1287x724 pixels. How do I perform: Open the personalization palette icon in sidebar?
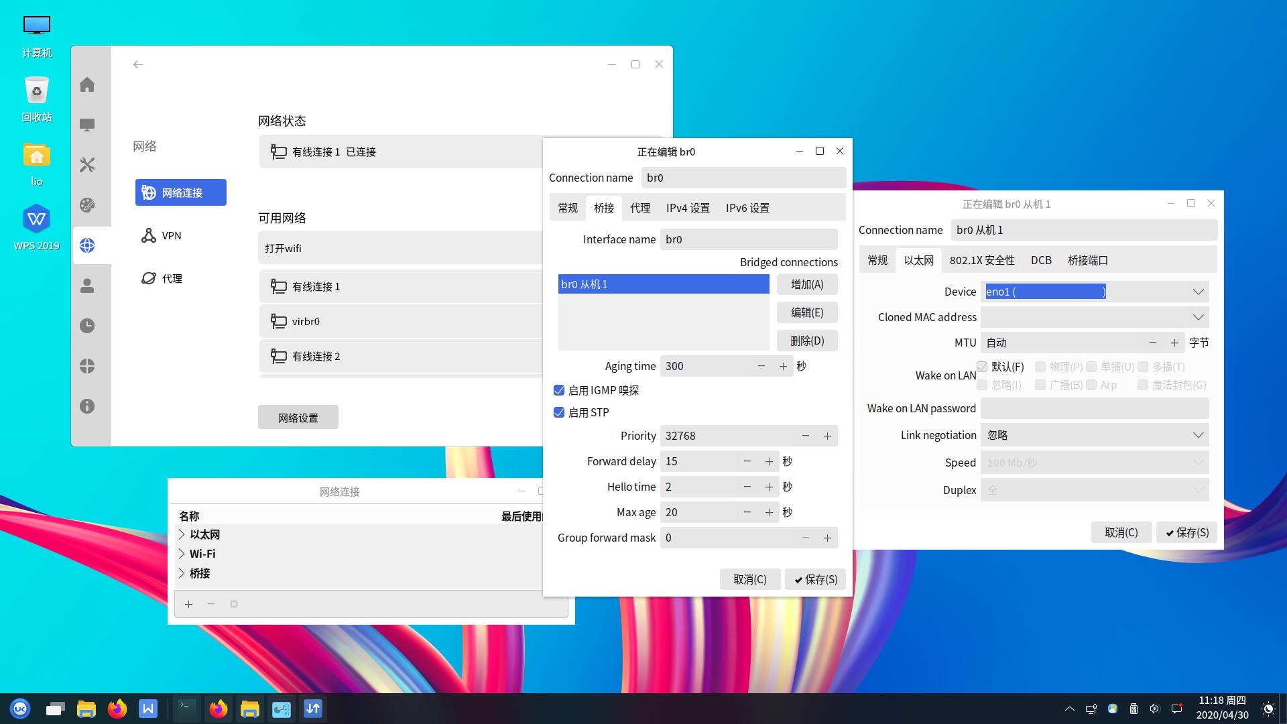pos(87,205)
